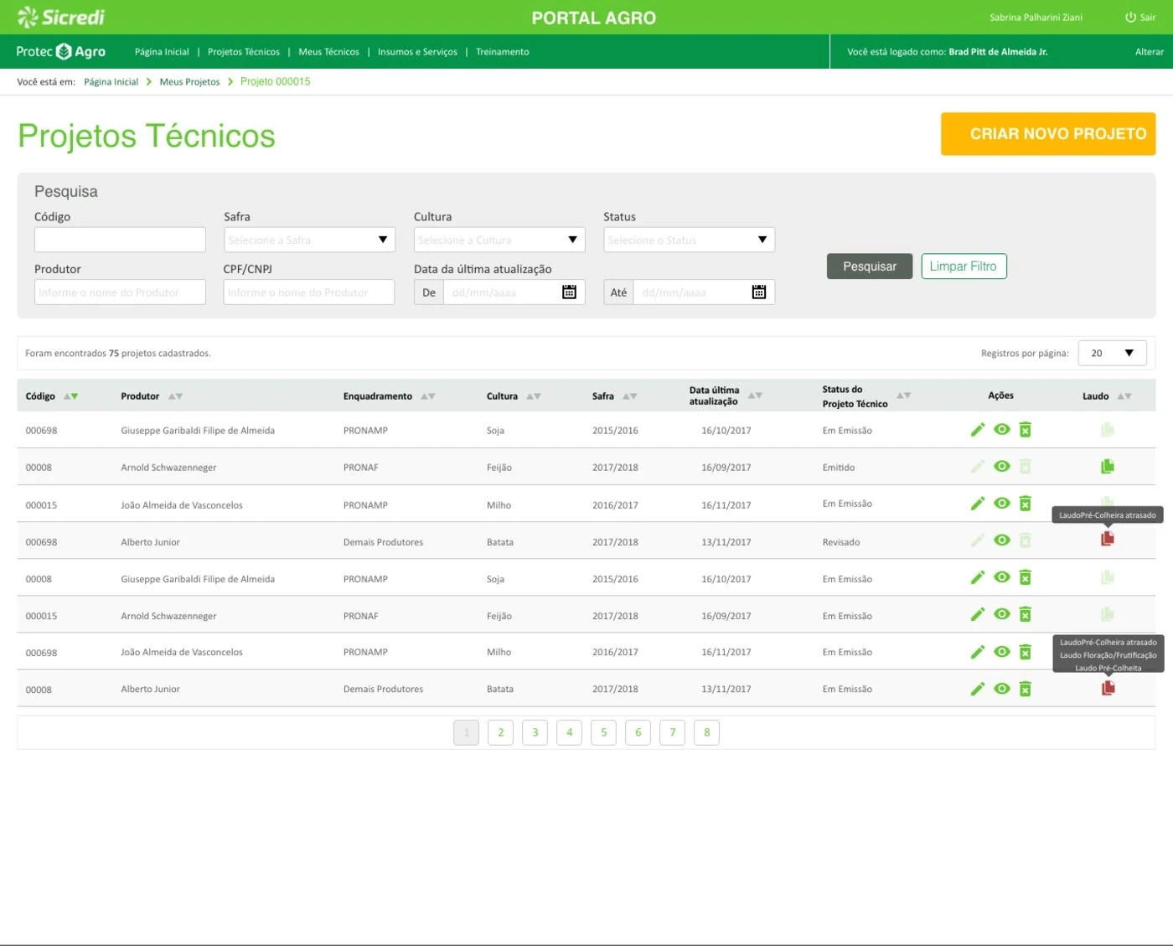View Alberto Junior 00008 project eye icon
The width and height of the screenshot is (1173, 946).
point(1002,689)
